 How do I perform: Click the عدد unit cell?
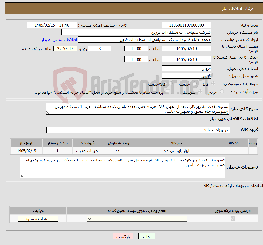(119, 151)
